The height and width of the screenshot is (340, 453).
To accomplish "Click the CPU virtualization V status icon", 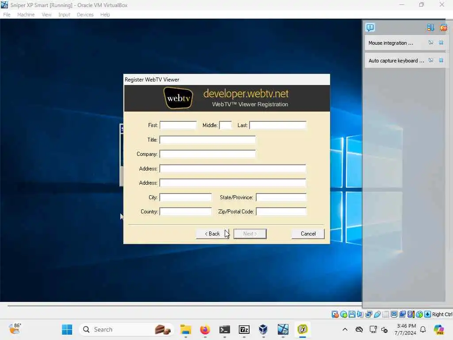I will point(411,314).
